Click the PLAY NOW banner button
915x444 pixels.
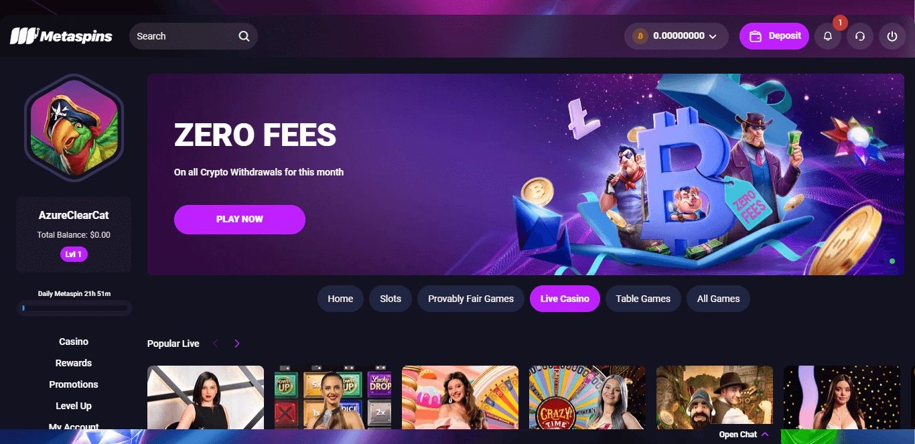pos(240,219)
